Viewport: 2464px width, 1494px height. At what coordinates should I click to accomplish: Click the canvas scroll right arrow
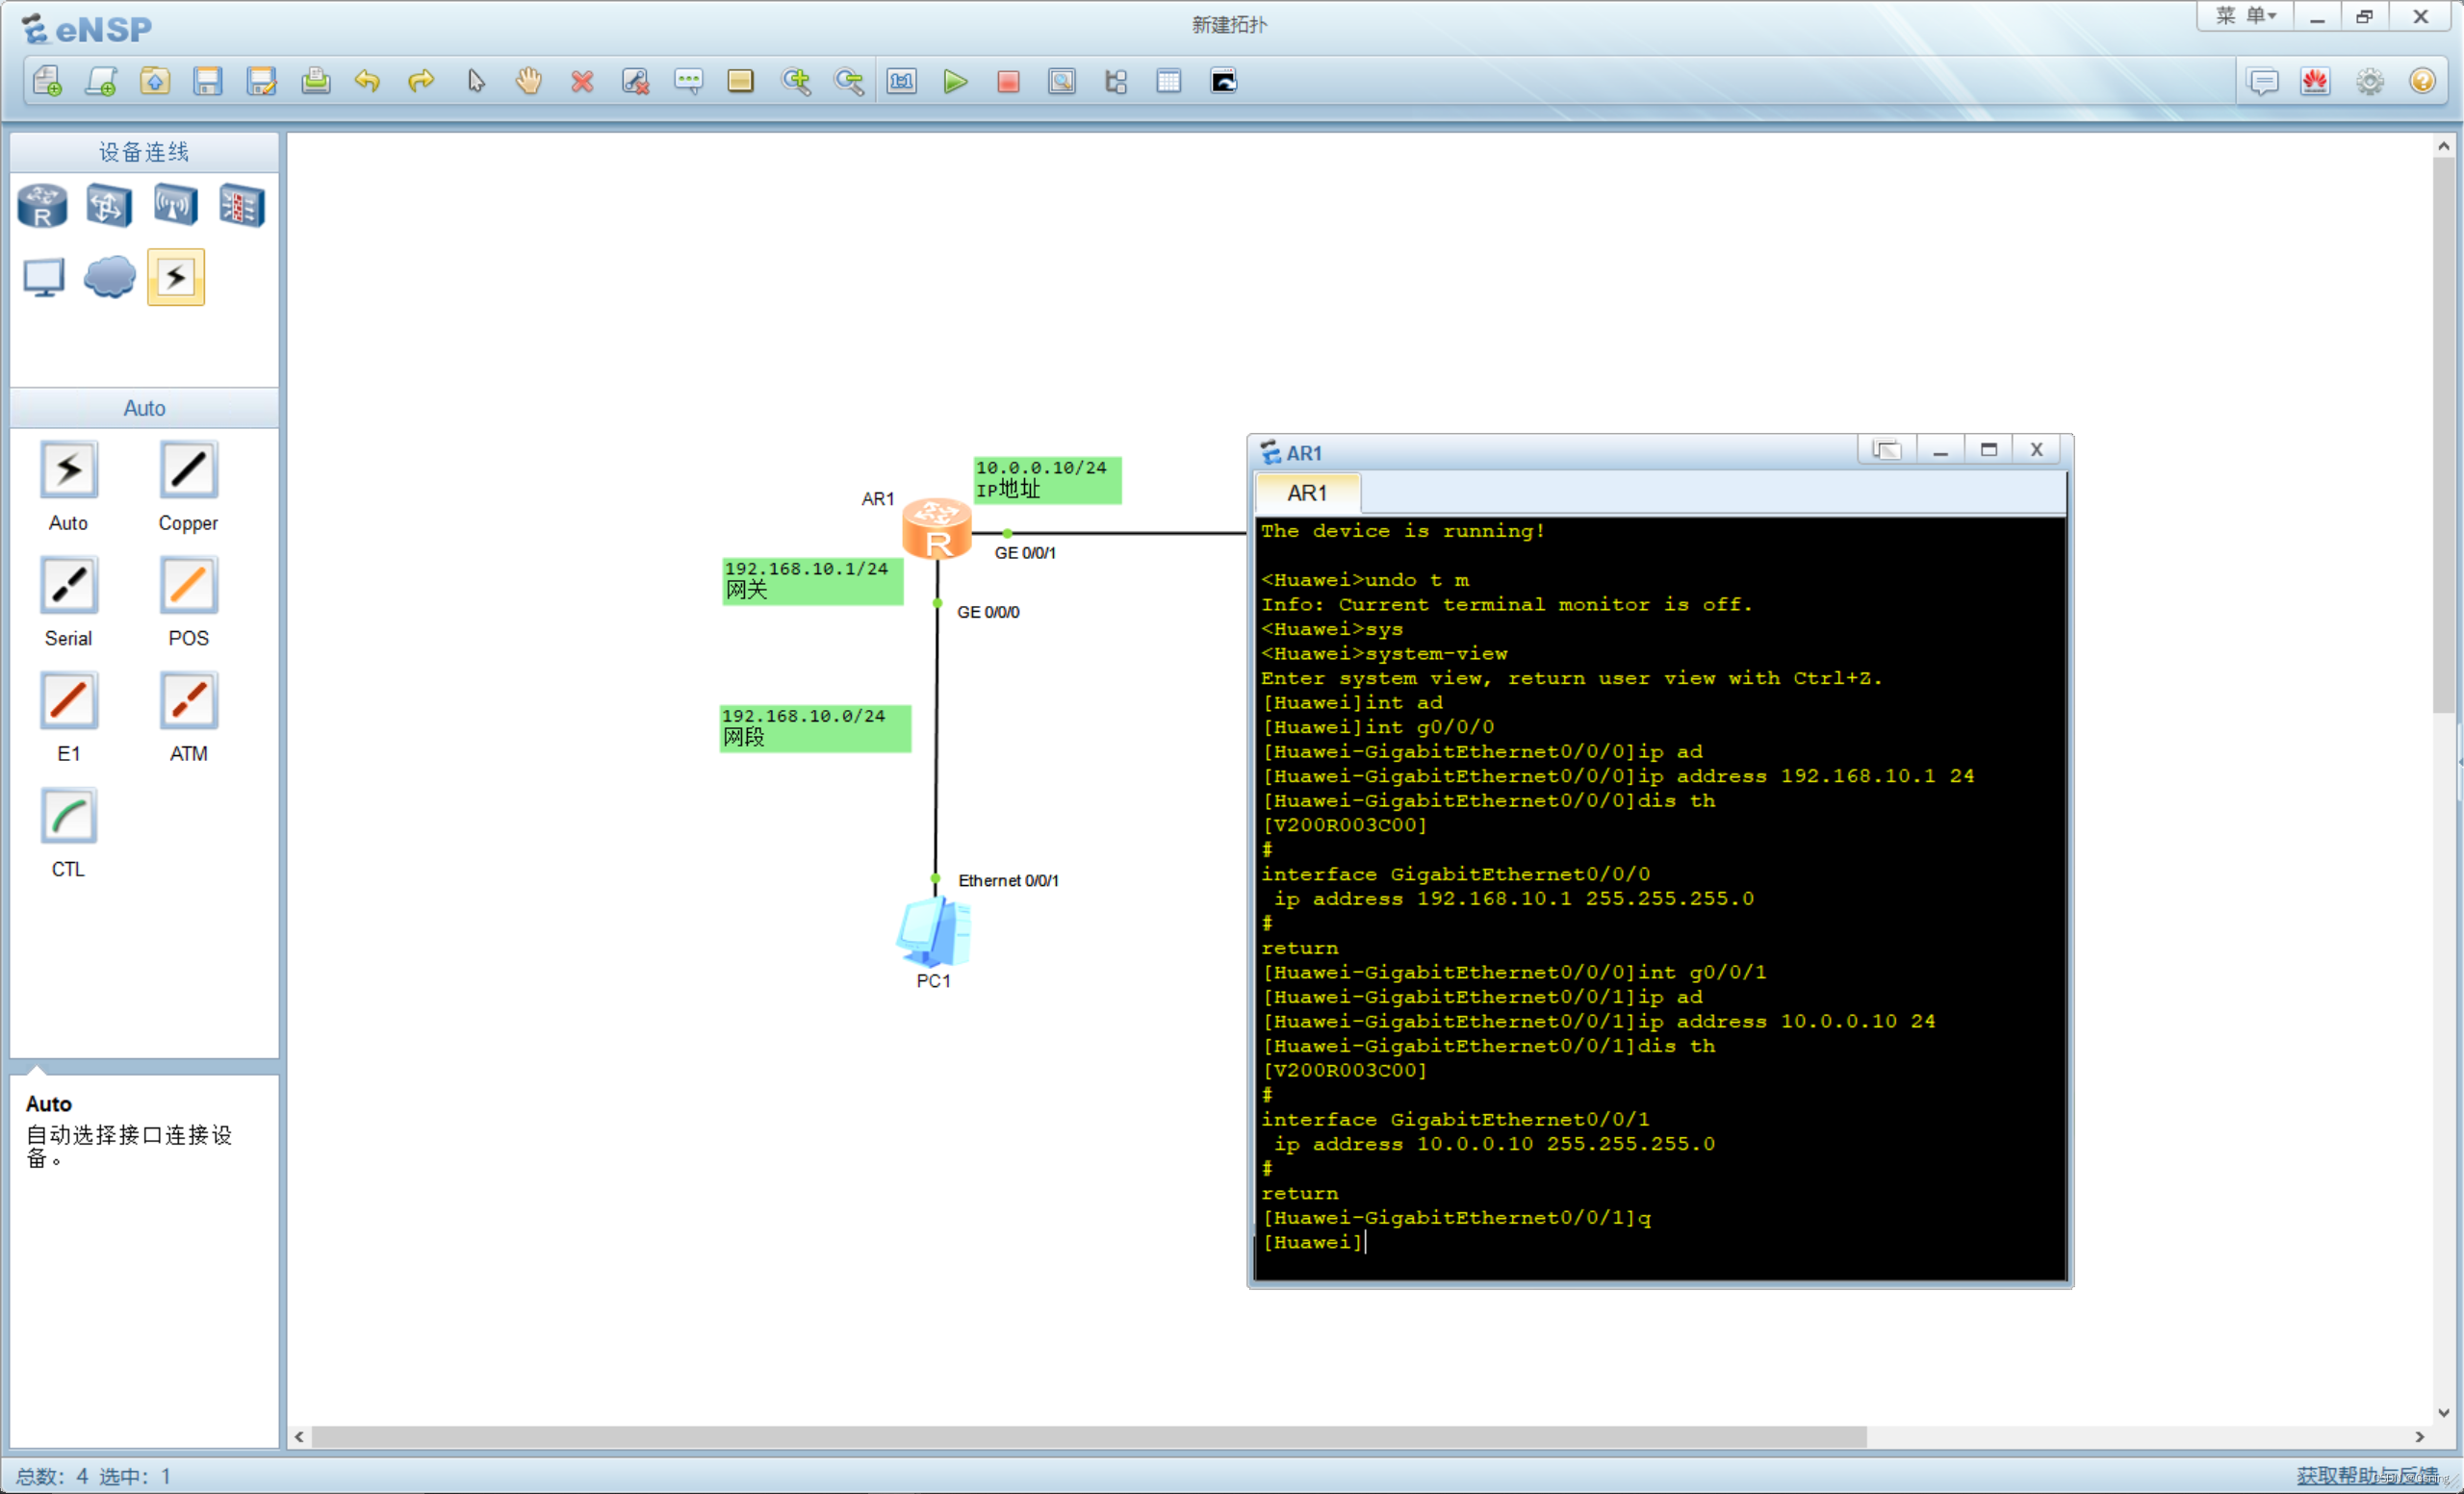(x=2419, y=1437)
